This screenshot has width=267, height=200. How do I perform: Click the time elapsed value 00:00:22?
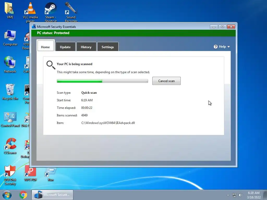tap(87, 108)
